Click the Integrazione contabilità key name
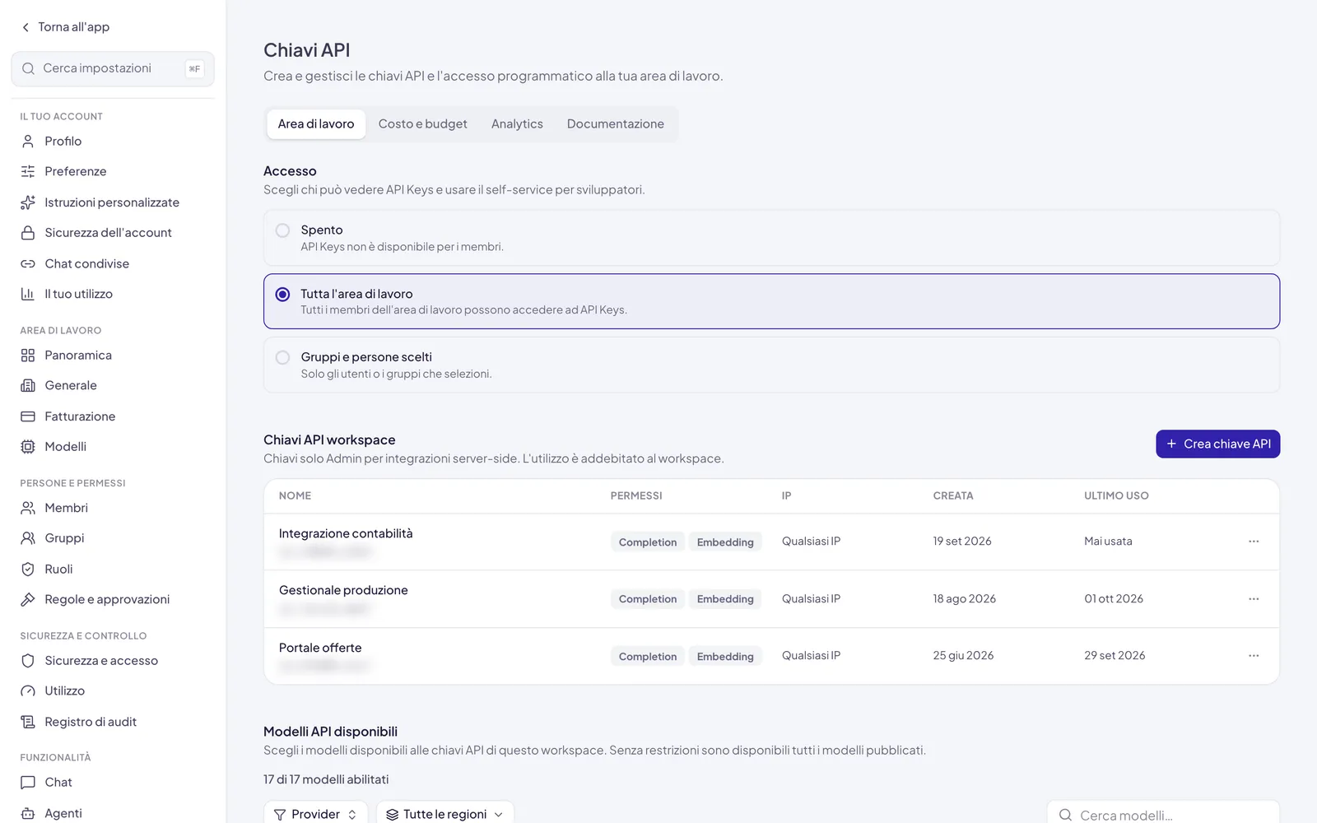This screenshot has width=1317, height=823. coord(346,534)
